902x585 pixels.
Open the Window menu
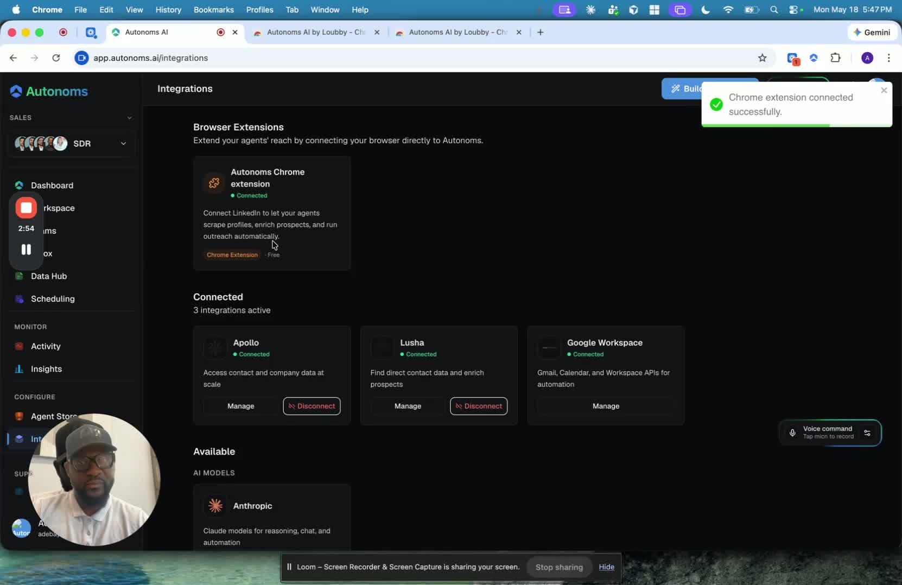325,10
